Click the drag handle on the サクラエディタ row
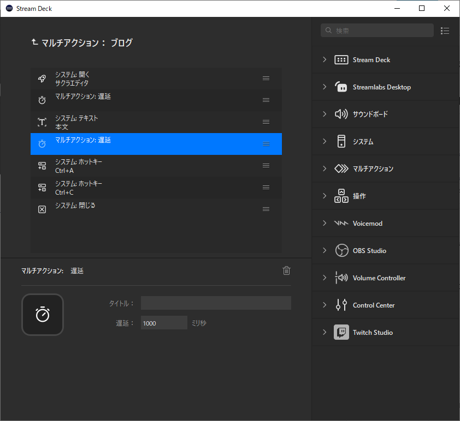460x421 pixels. 266,78
